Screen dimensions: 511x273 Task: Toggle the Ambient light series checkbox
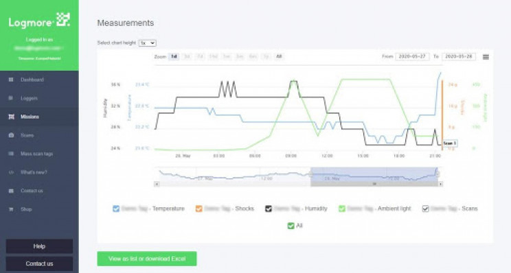point(341,209)
